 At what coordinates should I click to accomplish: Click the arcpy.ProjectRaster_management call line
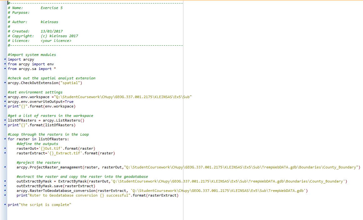pos(188,167)
